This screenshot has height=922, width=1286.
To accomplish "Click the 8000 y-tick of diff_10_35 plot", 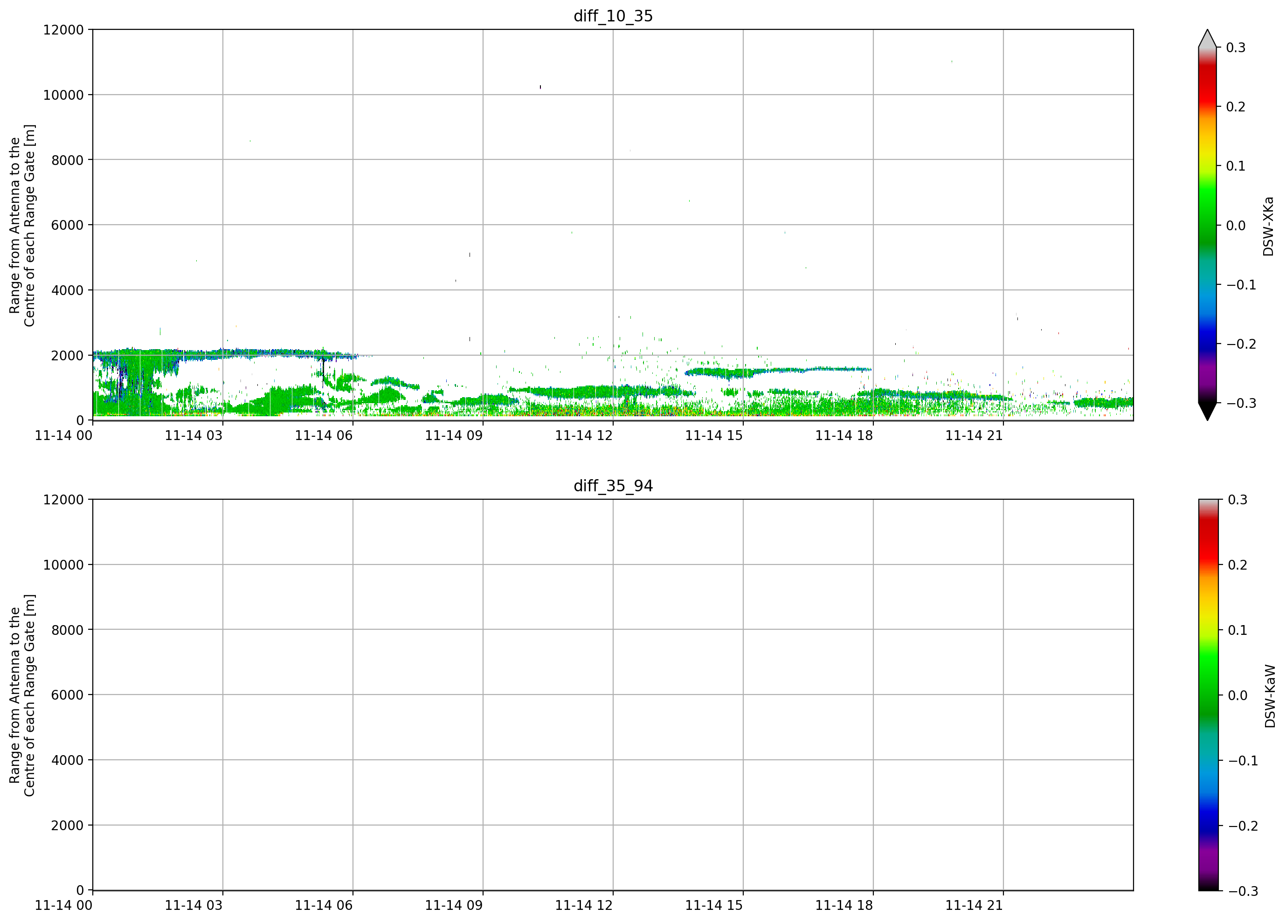I will click(68, 160).
